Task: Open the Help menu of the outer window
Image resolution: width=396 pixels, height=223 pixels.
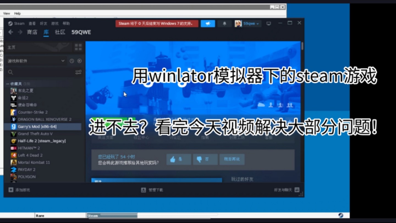Action: (17, 13)
